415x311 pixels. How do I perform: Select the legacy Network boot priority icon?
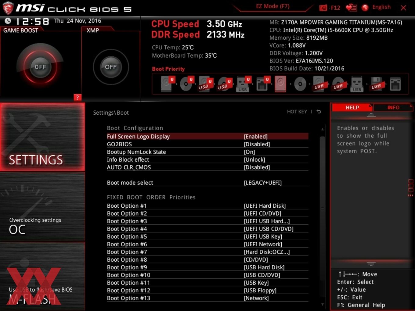click(x=395, y=84)
